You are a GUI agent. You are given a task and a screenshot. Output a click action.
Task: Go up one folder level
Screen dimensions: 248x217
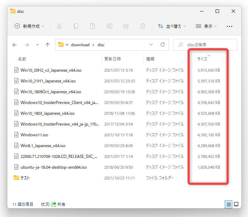(x=47, y=45)
